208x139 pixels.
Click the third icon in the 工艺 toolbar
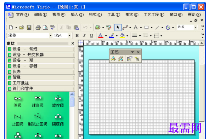(130, 59)
